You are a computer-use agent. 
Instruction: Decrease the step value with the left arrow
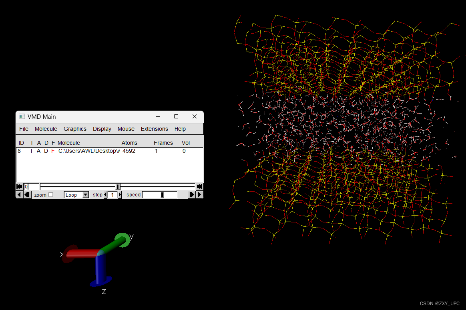click(105, 195)
